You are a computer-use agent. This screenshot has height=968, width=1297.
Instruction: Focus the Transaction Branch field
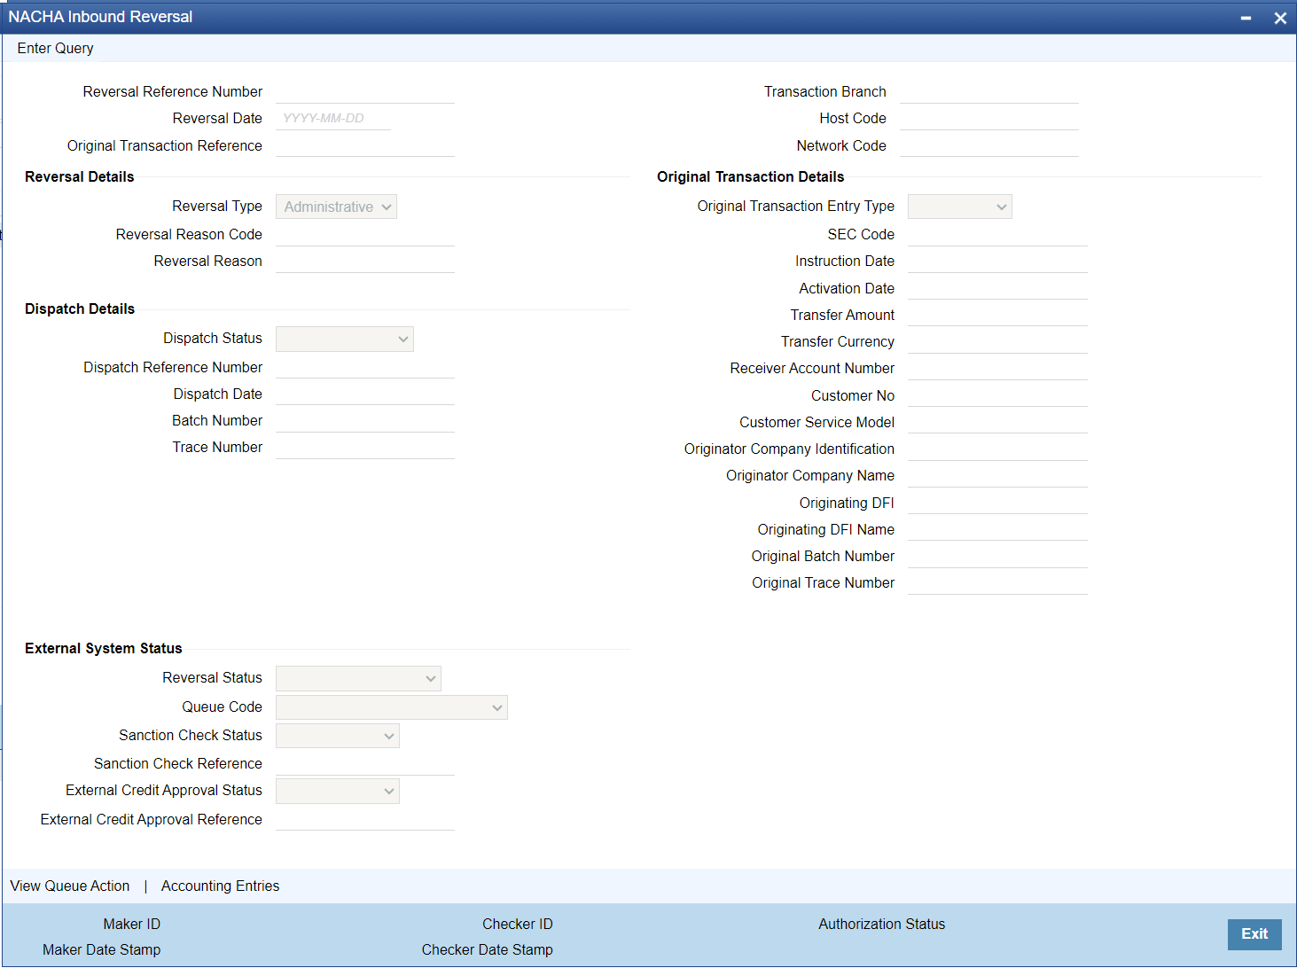989,91
